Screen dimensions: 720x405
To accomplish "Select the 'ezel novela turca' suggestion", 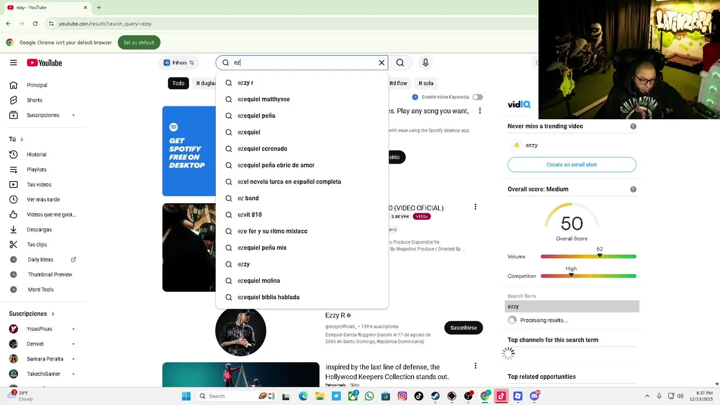I will [302, 182].
